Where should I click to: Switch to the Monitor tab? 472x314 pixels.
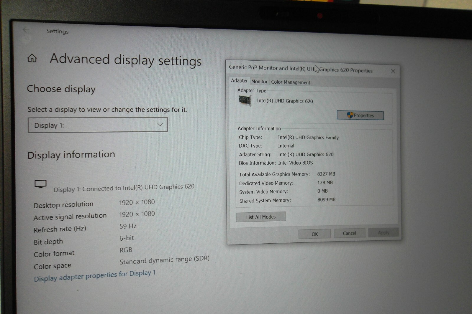[259, 82]
